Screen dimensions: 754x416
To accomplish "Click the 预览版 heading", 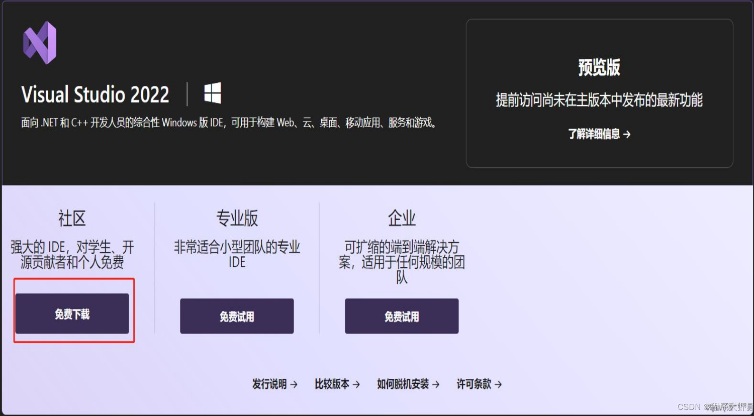I will 599,67.
